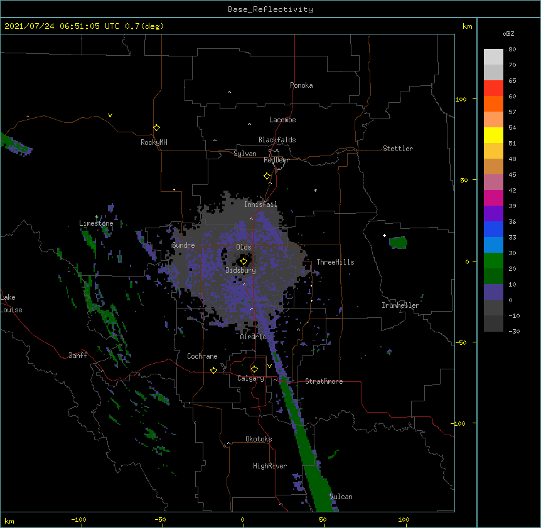Click the Calgary city label
This screenshot has height=528, width=541.
point(250,378)
